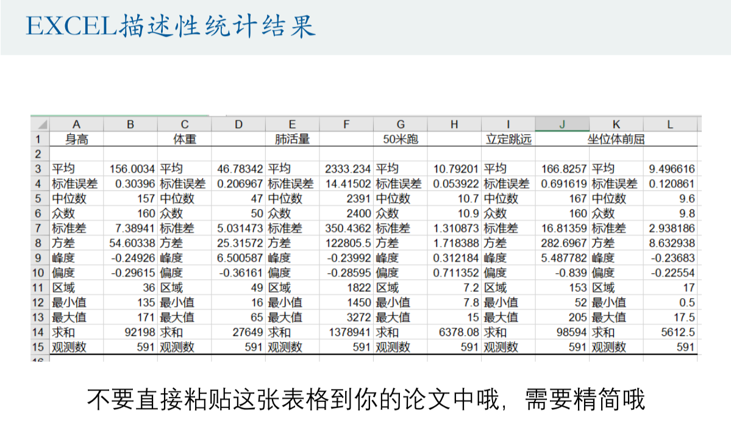This screenshot has width=731, height=442.
Task: Select column B header
Action: pyautogui.click(x=130, y=124)
